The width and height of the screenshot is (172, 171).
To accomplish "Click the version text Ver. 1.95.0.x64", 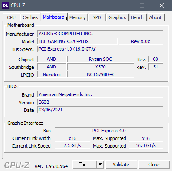I will (51, 166).
